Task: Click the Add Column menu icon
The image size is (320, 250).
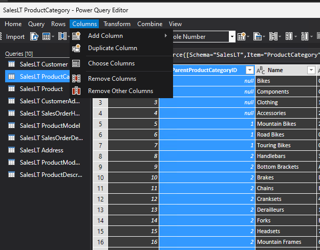Action: pyautogui.click(x=76, y=36)
